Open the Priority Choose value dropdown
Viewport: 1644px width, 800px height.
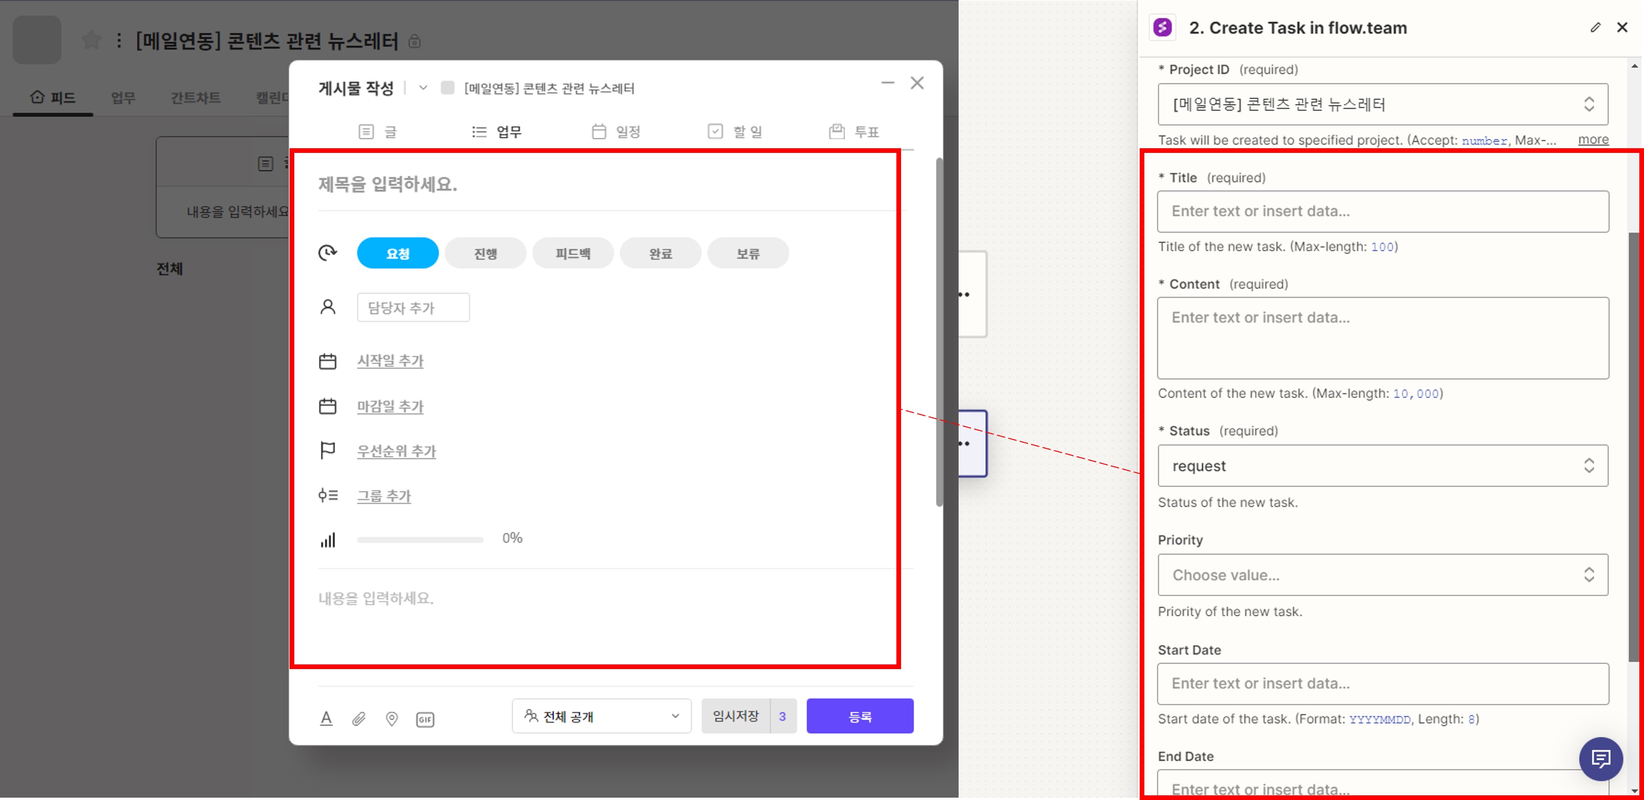[x=1382, y=575]
